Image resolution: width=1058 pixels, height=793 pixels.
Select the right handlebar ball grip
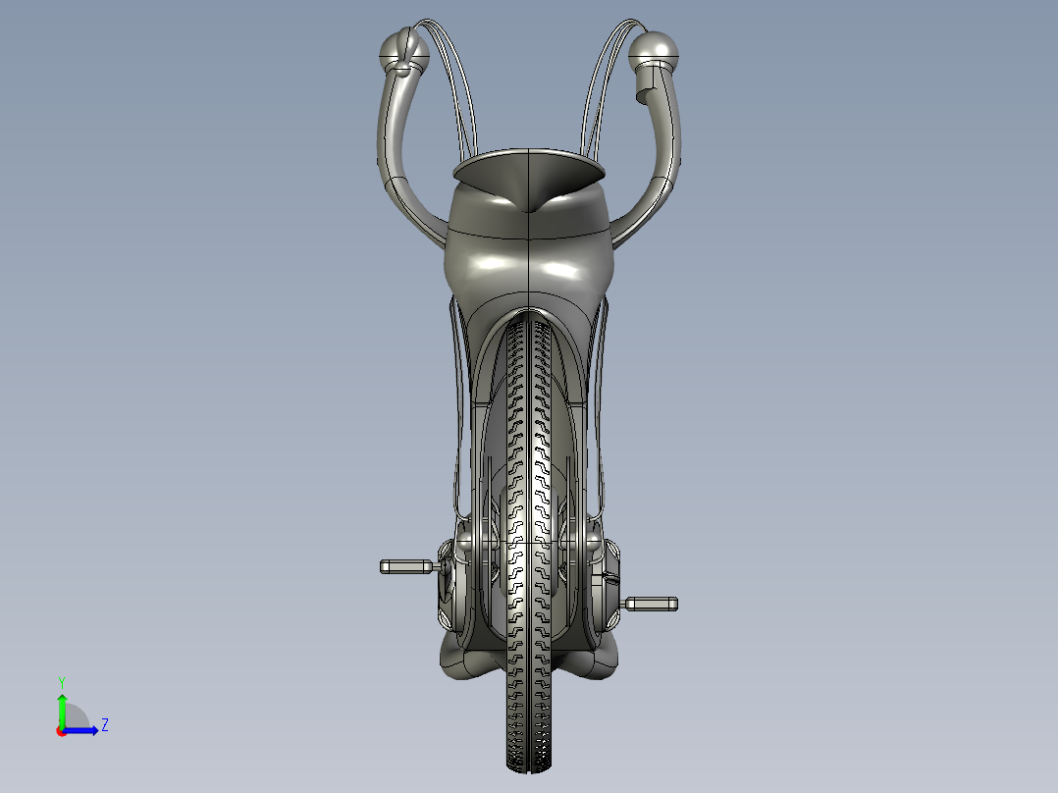click(x=653, y=52)
